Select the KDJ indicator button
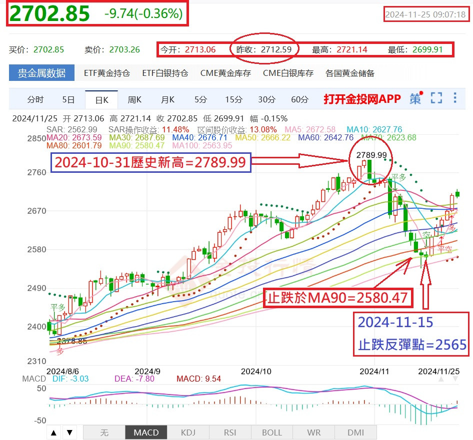This screenshot has width=473, height=440. 188,433
